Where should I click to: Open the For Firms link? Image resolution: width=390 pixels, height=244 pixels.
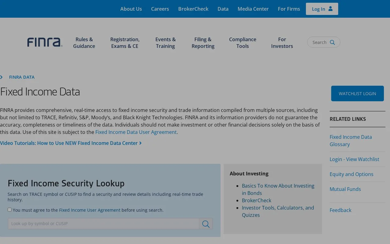[289, 9]
